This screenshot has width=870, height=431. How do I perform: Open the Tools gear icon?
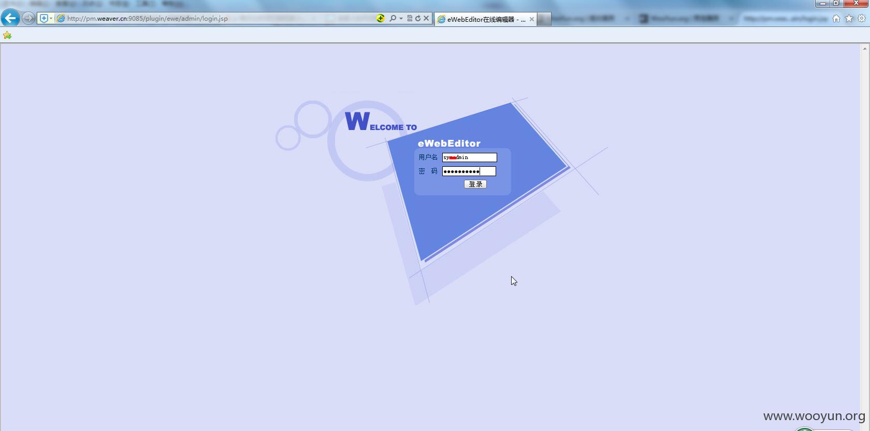click(862, 18)
